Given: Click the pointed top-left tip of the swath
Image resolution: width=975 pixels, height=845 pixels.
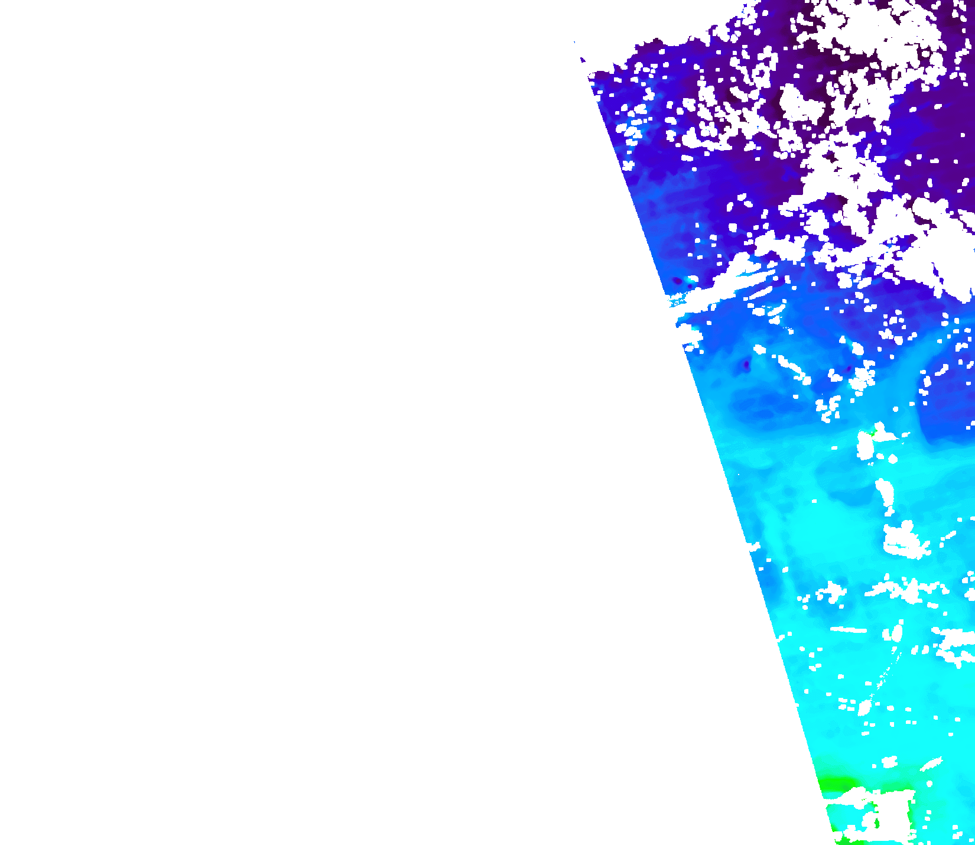Looking at the screenshot, I should [576, 44].
